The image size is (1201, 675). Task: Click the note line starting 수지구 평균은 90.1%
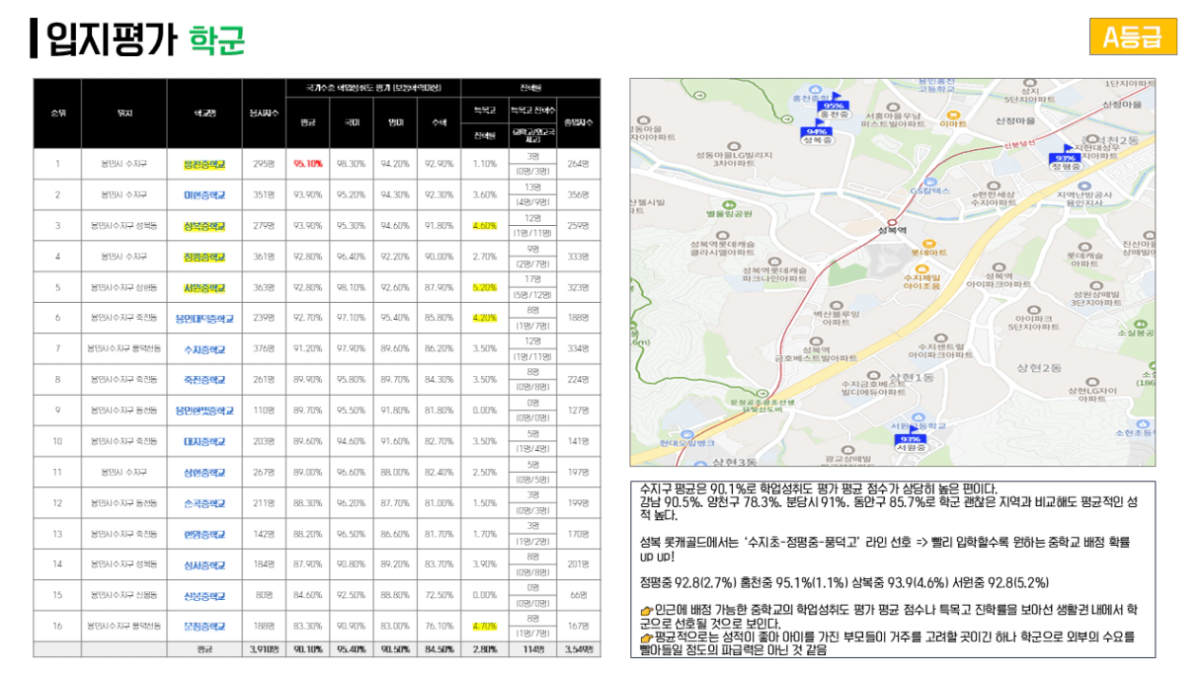(819, 488)
